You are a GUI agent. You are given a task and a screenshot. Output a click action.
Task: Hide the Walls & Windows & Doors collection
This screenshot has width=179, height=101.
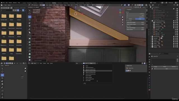coord(175,21)
